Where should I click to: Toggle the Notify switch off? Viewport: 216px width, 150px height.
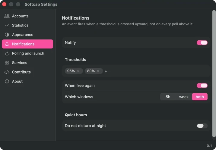tap(202, 43)
